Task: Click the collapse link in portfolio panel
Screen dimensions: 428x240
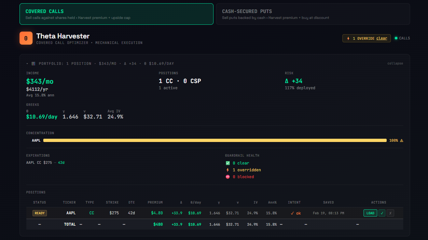Action: click(x=395, y=64)
